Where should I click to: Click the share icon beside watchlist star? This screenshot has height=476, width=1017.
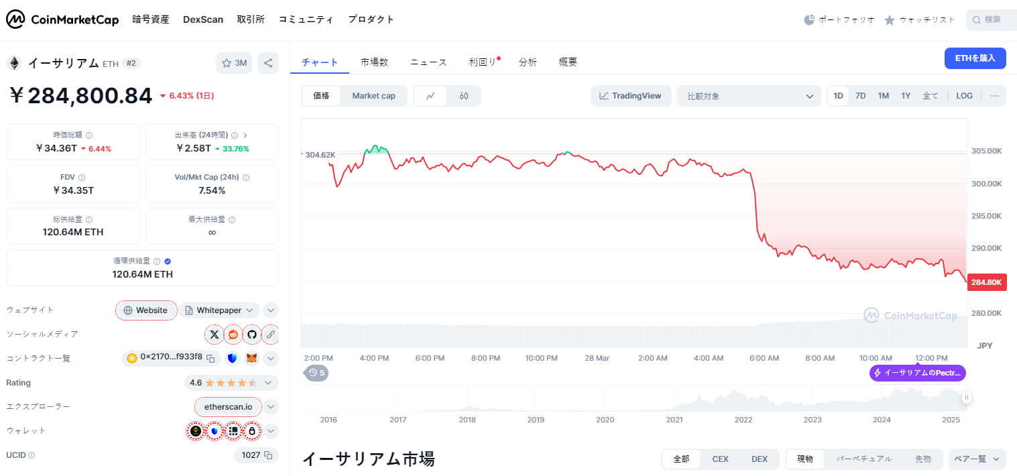coord(268,63)
